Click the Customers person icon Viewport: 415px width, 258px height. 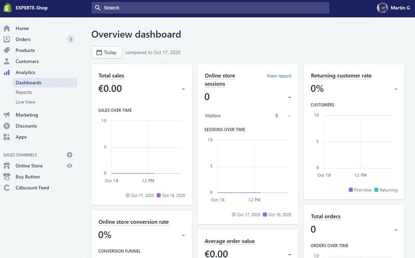tap(7, 61)
